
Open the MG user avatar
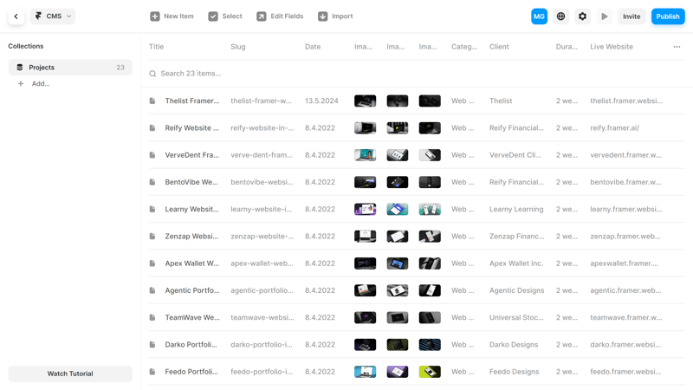(x=539, y=16)
